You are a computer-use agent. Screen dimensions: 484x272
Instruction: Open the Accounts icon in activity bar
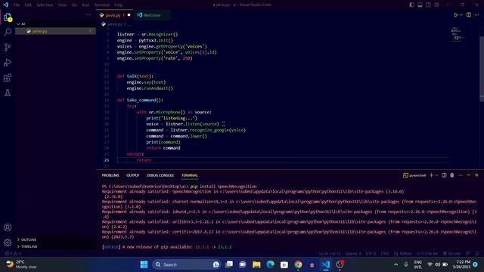[8, 227]
